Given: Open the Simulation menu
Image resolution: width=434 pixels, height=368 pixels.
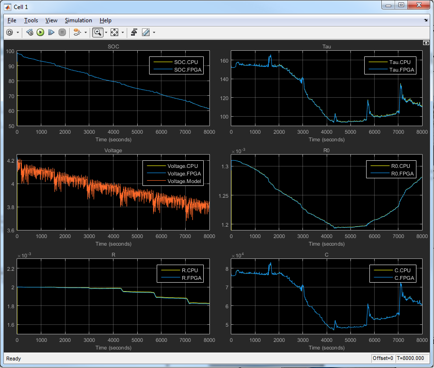Looking at the screenshot, I should point(78,20).
